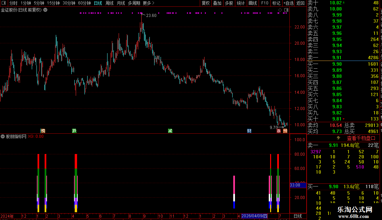Image resolution: width=382 pixels, height=220 pixels.
Task: Click the 跌 event marker
Action: pos(74,131)
